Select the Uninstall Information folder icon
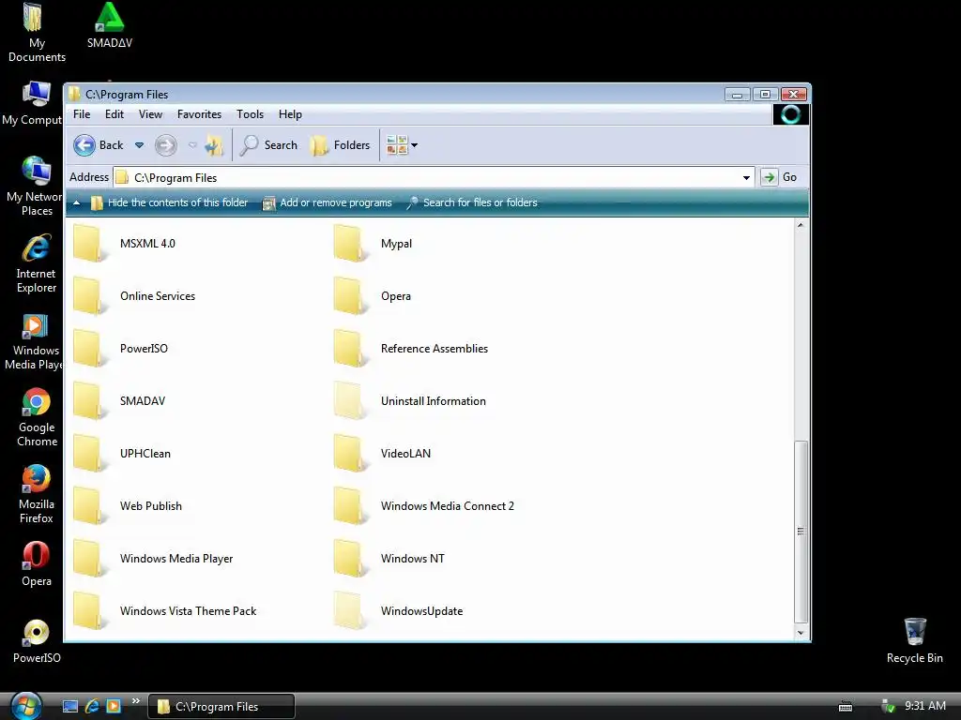This screenshot has height=720, width=961. 349,401
